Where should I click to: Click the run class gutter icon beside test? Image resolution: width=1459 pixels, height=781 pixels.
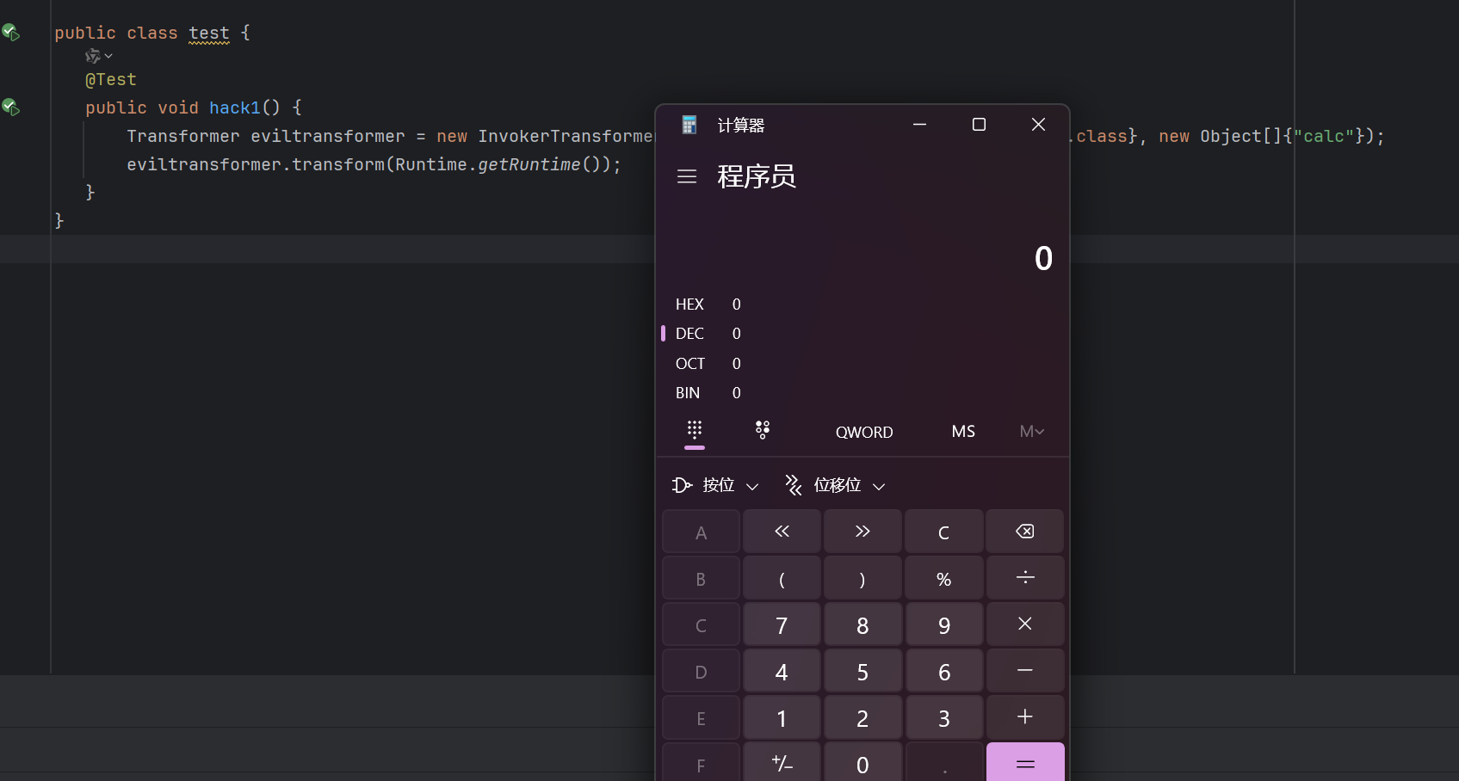pos(11,33)
